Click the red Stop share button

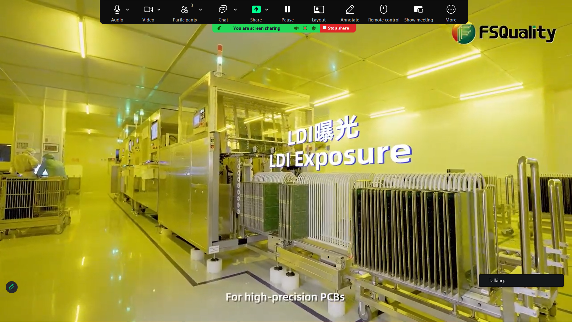[x=338, y=28]
